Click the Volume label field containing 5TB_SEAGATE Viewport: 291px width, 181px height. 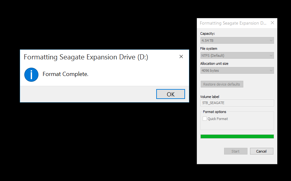[x=237, y=103]
